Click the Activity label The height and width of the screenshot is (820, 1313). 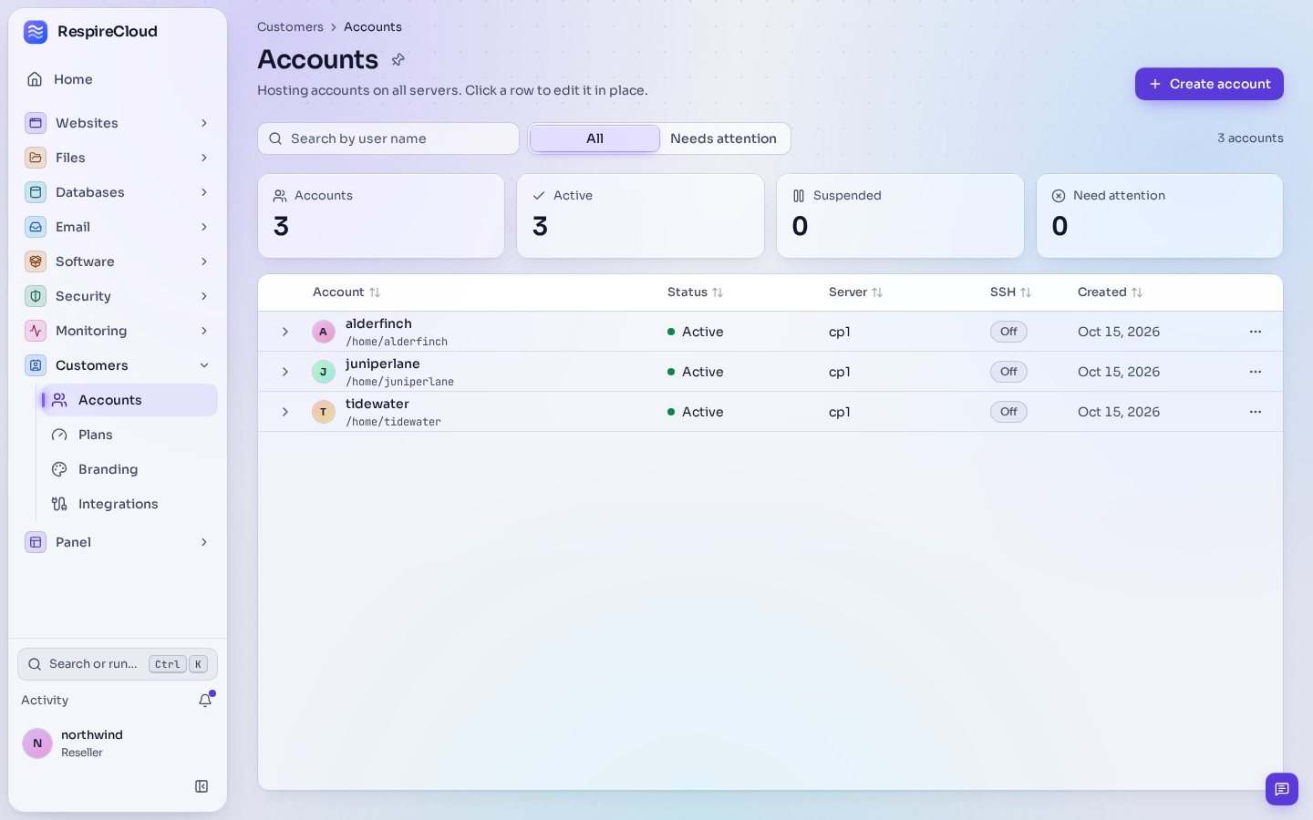[x=45, y=701]
